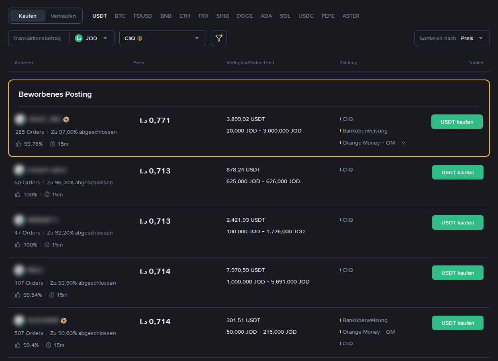The image size is (498, 361).
Task: Click the thumbs-up icon next to 99,4%
Action: (18, 345)
